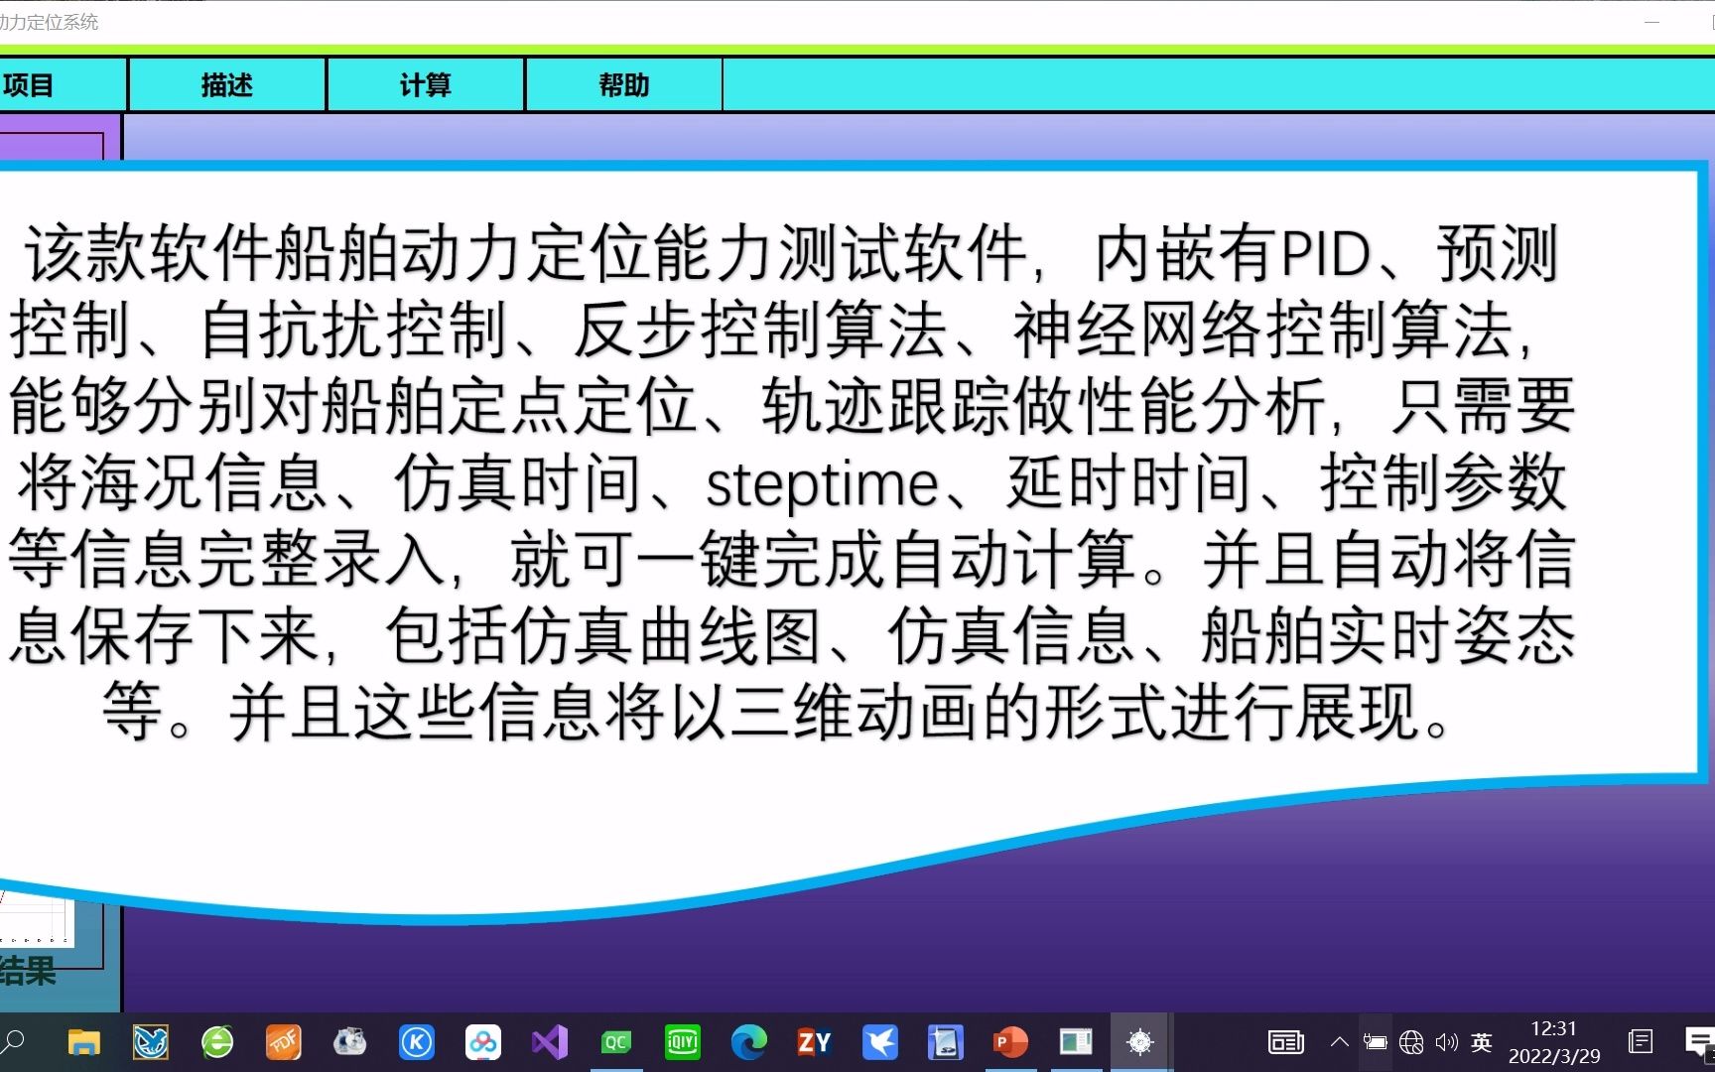Open the ZY app icon
1715x1072 pixels.
814,1042
